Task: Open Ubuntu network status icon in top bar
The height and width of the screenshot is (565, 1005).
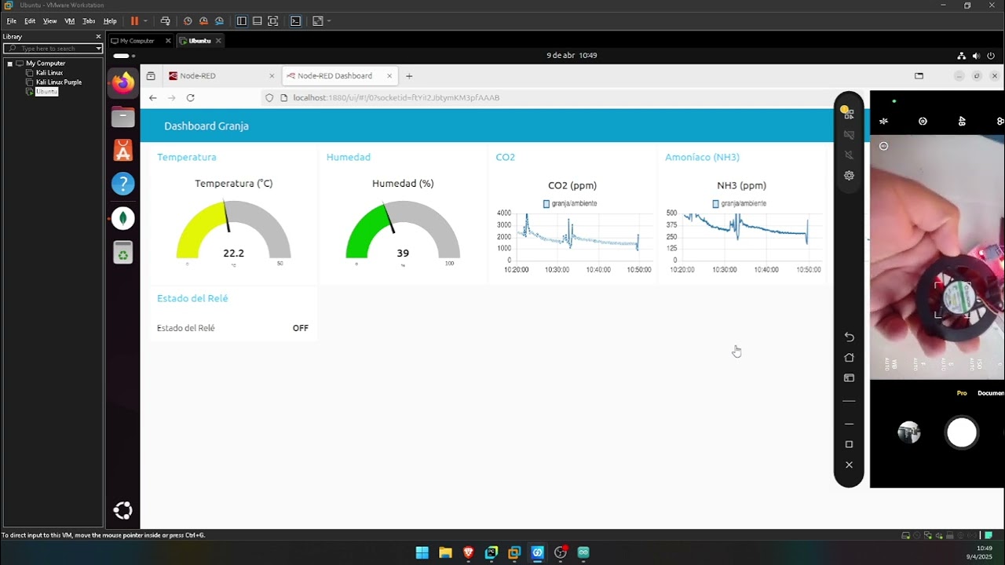Action: [961, 56]
